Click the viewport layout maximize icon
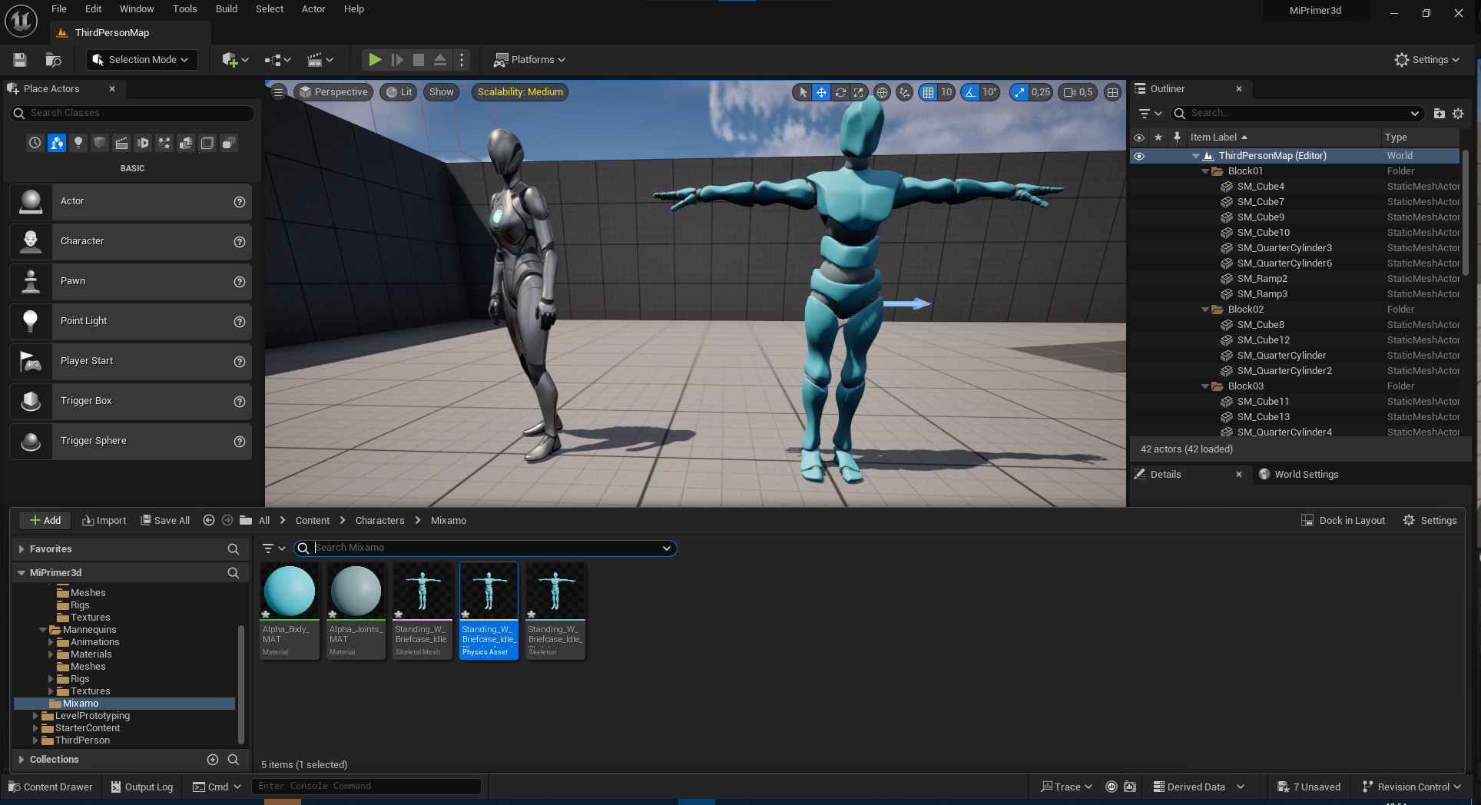This screenshot has height=805, width=1481. [1112, 92]
